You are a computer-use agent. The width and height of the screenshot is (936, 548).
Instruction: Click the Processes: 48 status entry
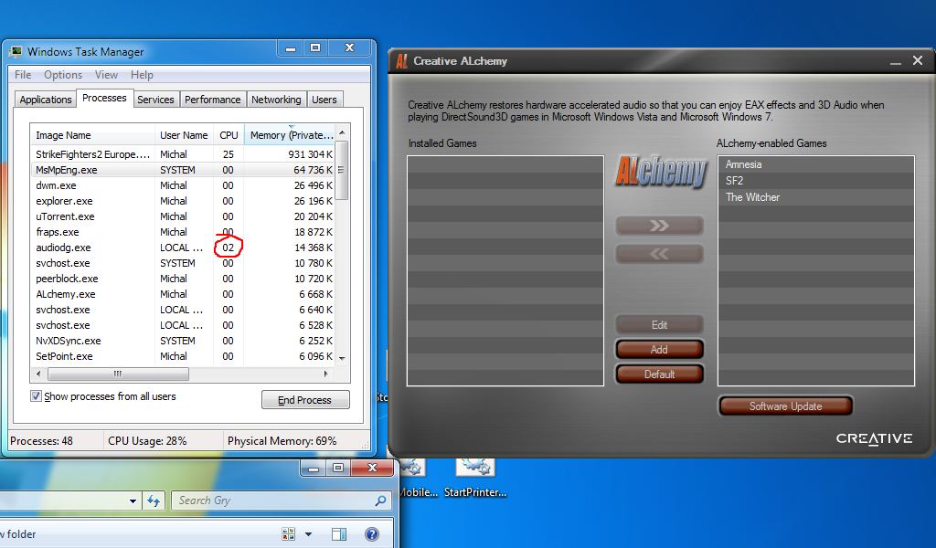[x=41, y=440]
